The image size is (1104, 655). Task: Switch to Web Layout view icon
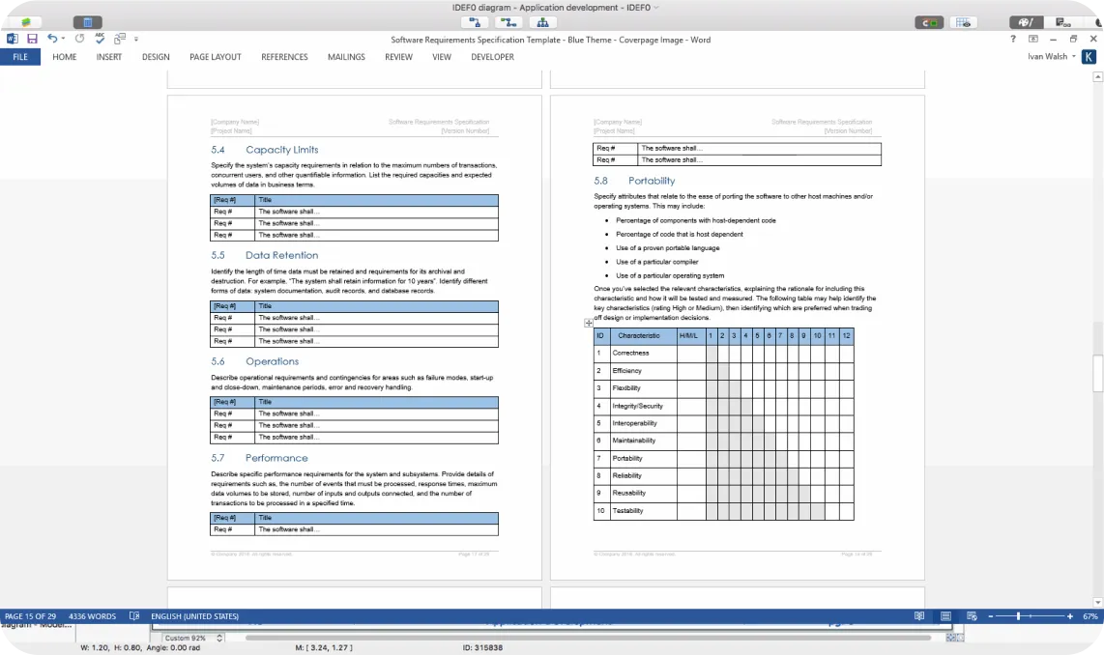tap(971, 616)
